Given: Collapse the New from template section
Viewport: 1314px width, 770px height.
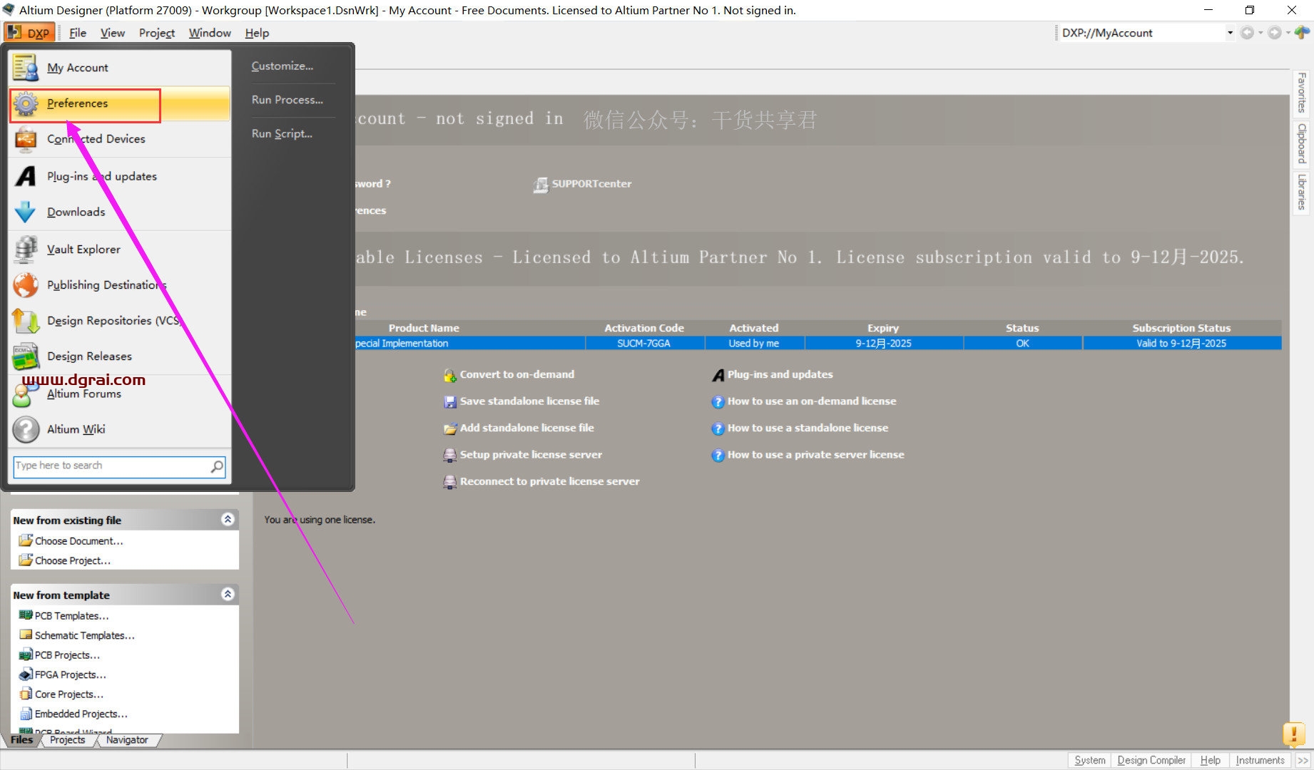Looking at the screenshot, I should coord(228,594).
